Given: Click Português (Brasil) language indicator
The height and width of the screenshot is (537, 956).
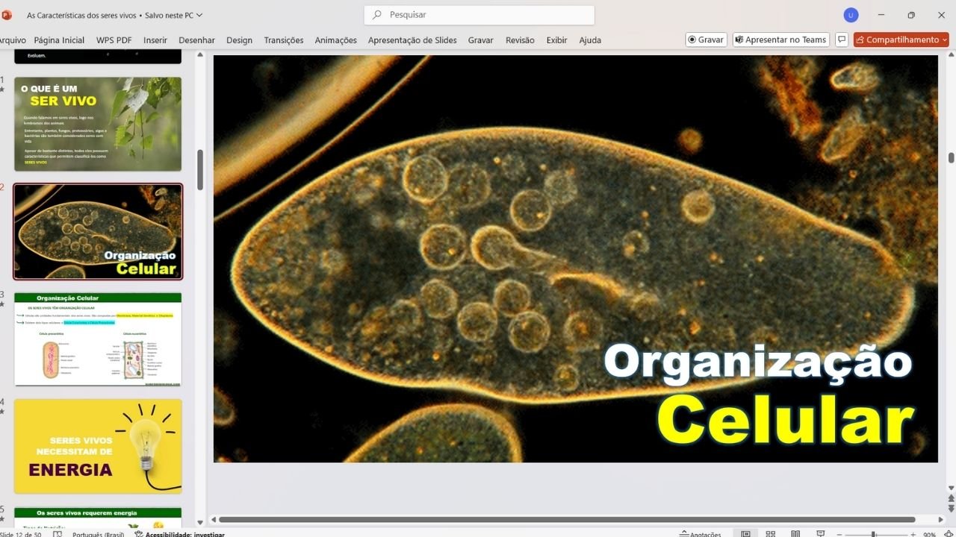Looking at the screenshot, I should [x=98, y=534].
